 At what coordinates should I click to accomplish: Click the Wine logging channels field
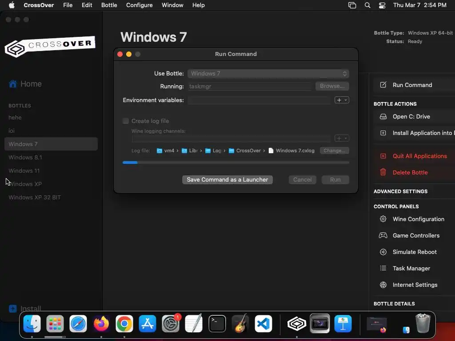pyautogui.click(x=231, y=139)
